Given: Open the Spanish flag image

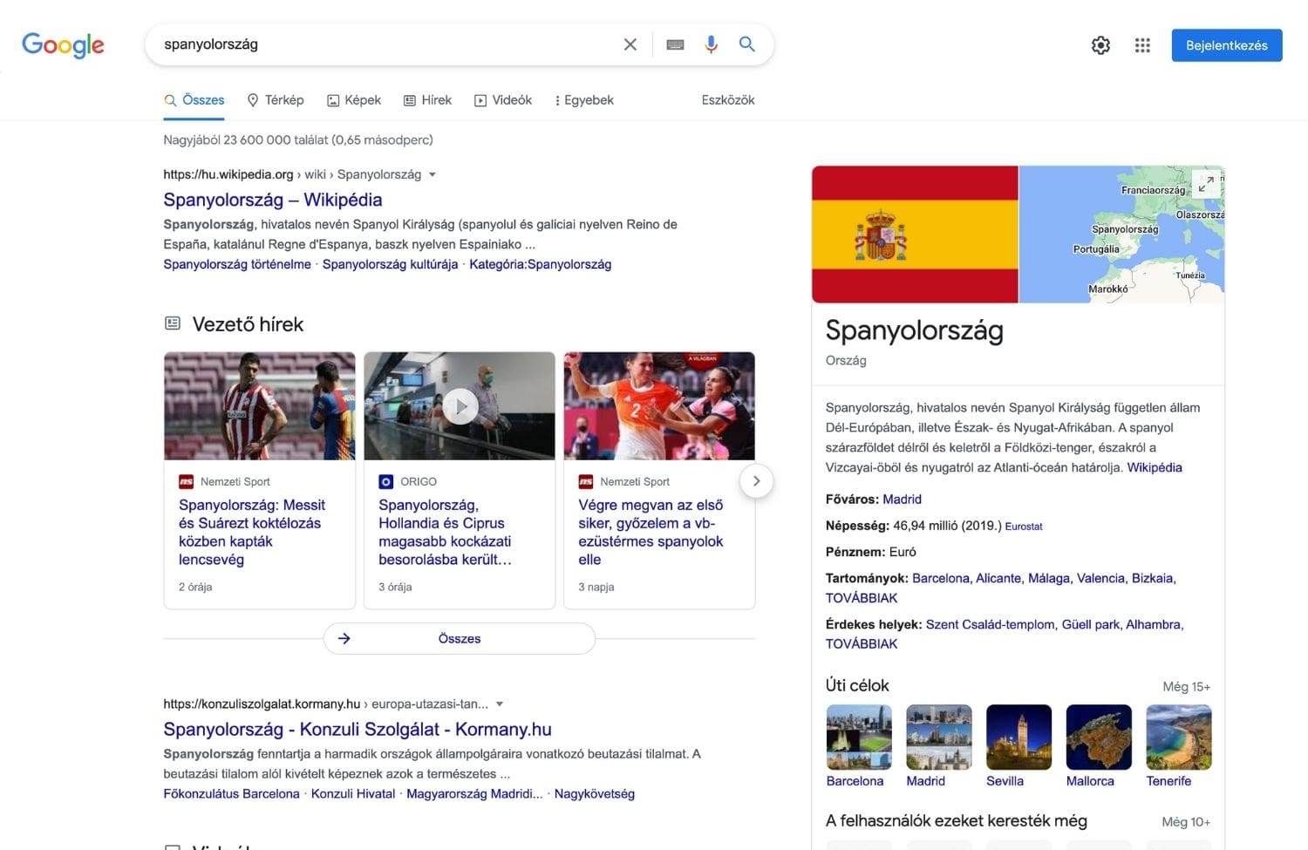Looking at the screenshot, I should 915,235.
